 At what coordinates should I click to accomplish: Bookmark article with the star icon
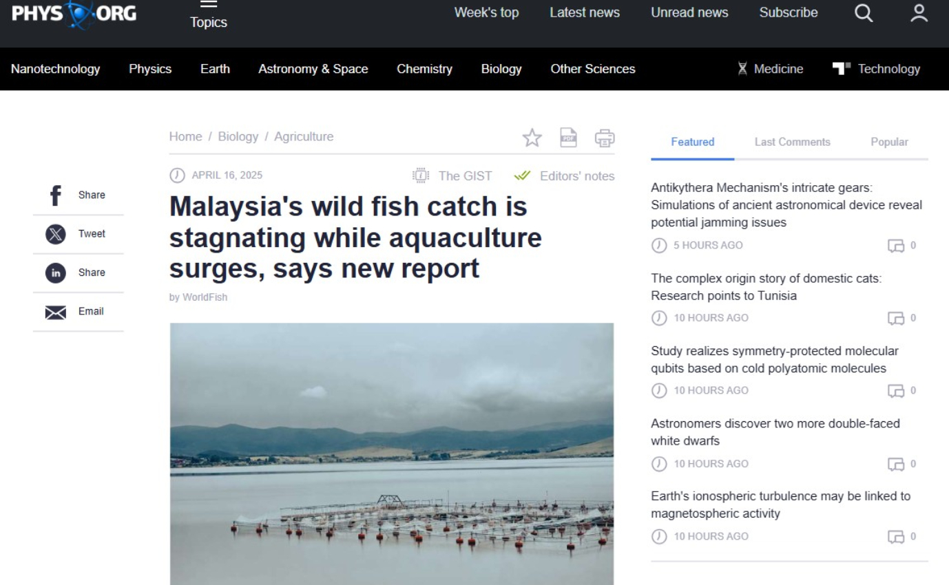(x=532, y=138)
